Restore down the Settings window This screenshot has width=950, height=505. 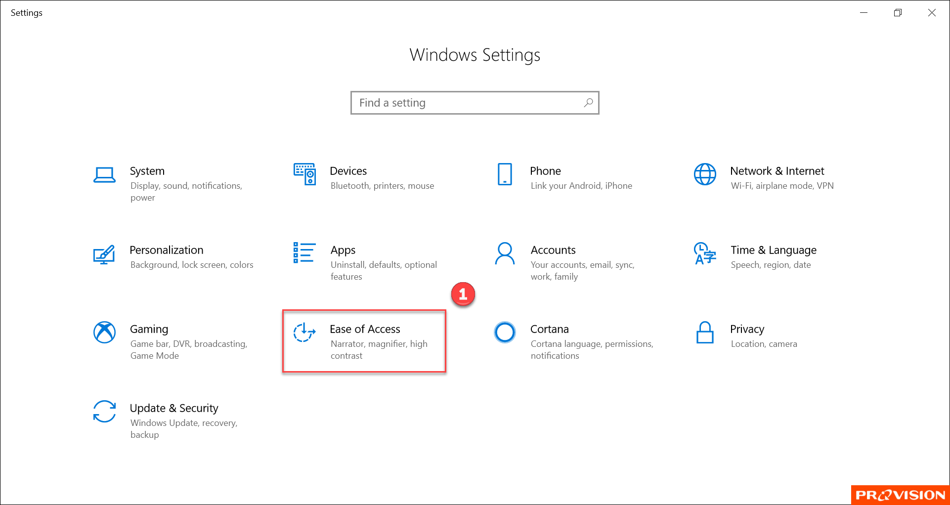click(x=898, y=13)
